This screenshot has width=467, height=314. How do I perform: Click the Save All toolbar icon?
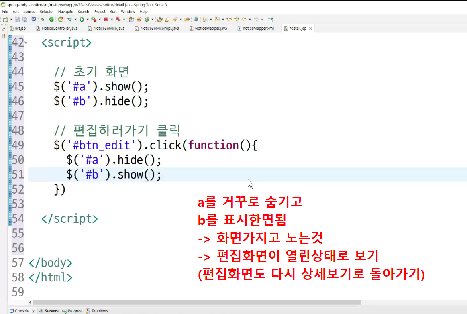pyautogui.click(x=25, y=19)
